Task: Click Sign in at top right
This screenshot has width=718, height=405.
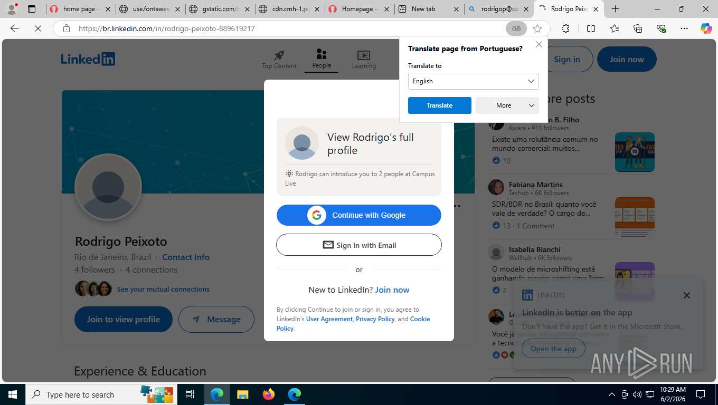Action: 567,59
